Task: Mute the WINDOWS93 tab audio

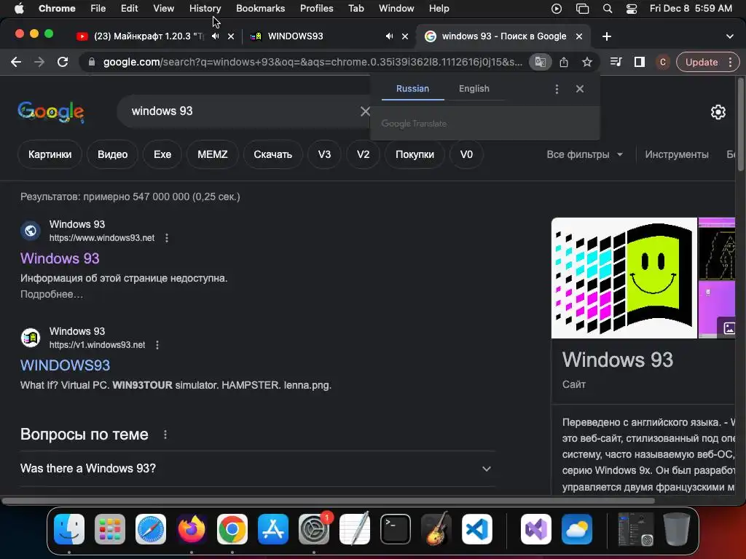Action: coord(389,36)
